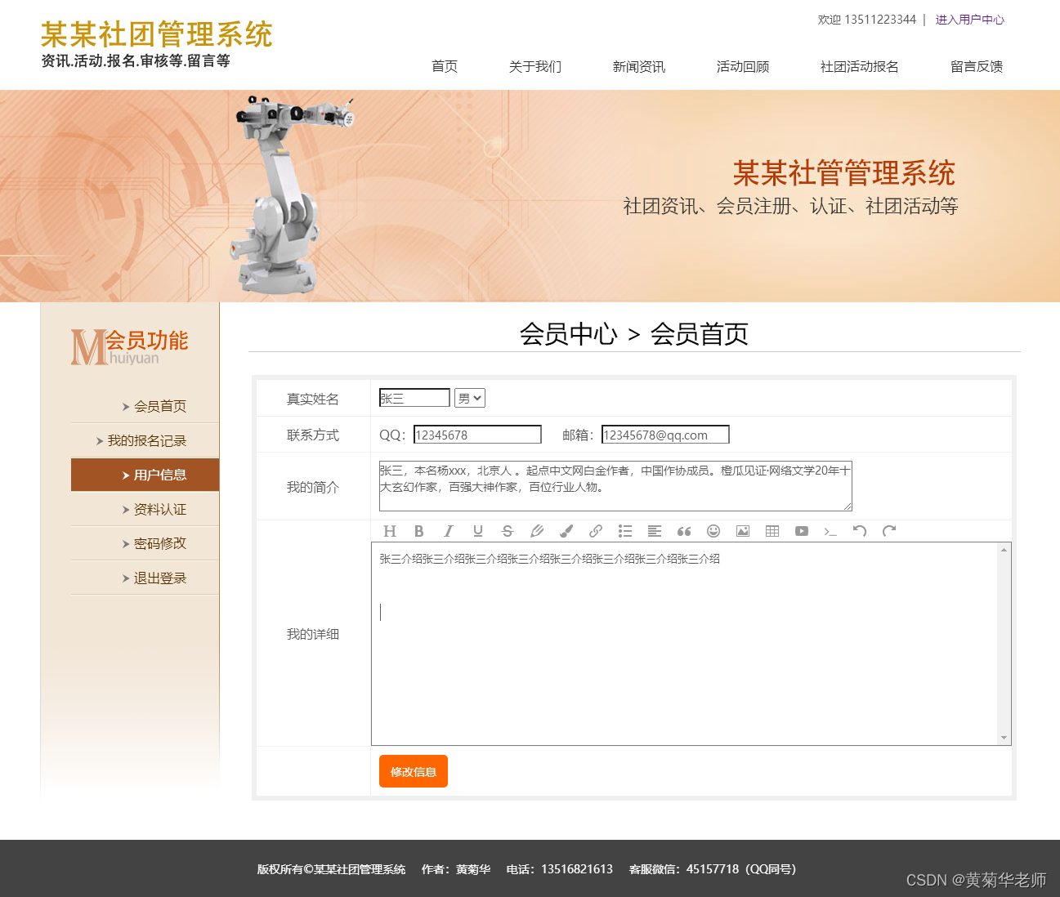Toggle bold formatting in the editor
This screenshot has height=897, width=1060.
pyautogui.click(x=419, y=531)
